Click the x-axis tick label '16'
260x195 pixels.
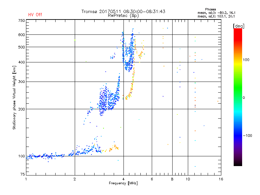pos(221,179)
